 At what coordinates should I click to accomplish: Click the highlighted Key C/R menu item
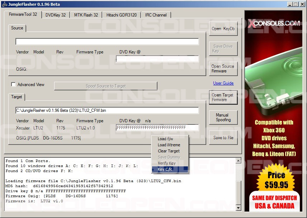(x=165, y=169)
